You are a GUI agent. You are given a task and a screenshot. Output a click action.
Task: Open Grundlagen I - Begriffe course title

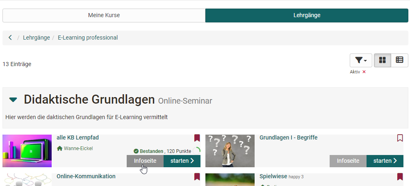(288, 137)
